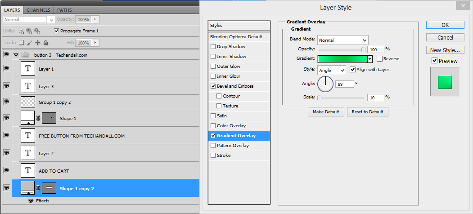
Task: Click the lock position move icon
Action: (37, 43)
